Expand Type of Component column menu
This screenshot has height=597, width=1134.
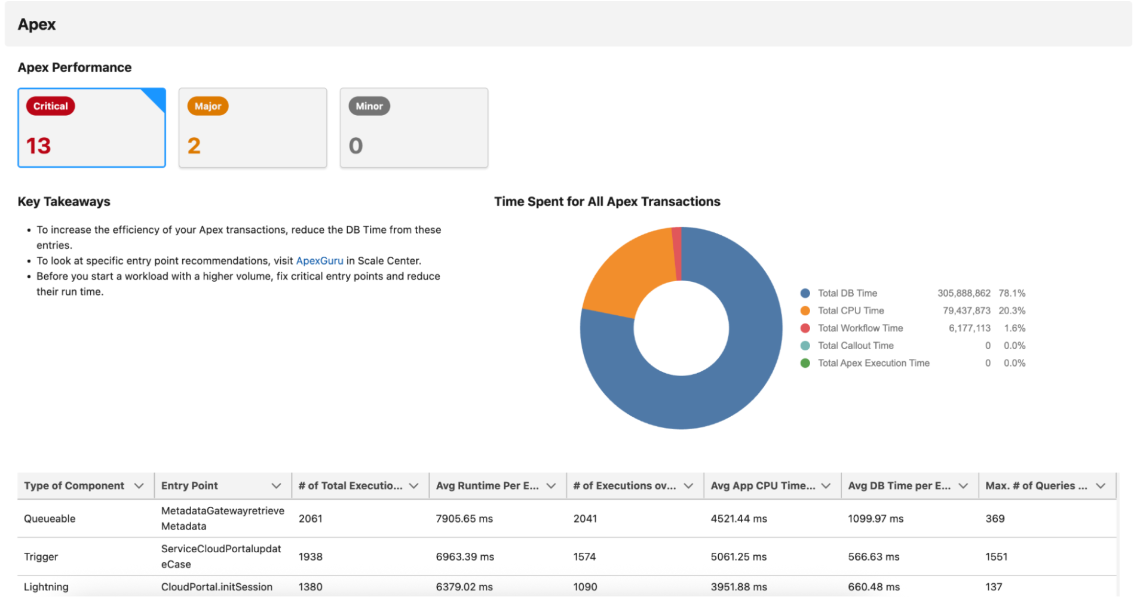point(139,486)
